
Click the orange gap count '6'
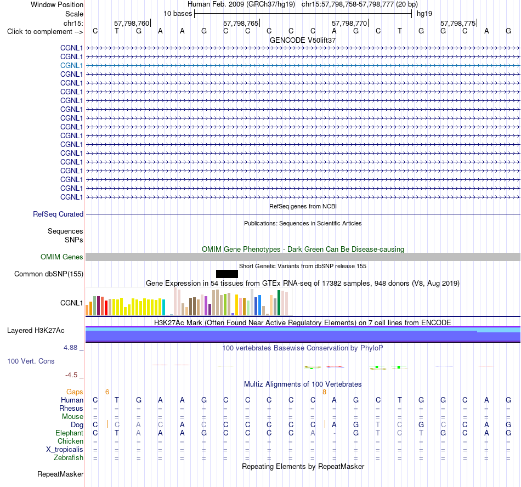pos(107,392)
